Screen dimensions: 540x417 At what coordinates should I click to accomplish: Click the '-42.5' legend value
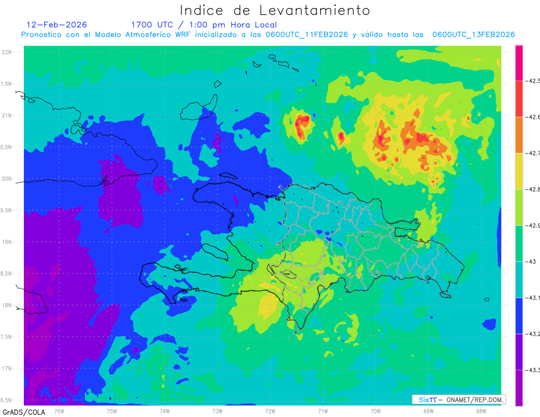pos(532,81)
